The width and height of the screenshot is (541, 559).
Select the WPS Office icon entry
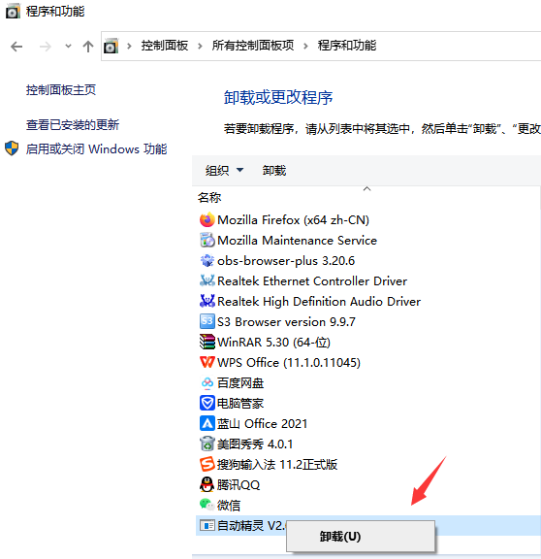tap(207, 362)
